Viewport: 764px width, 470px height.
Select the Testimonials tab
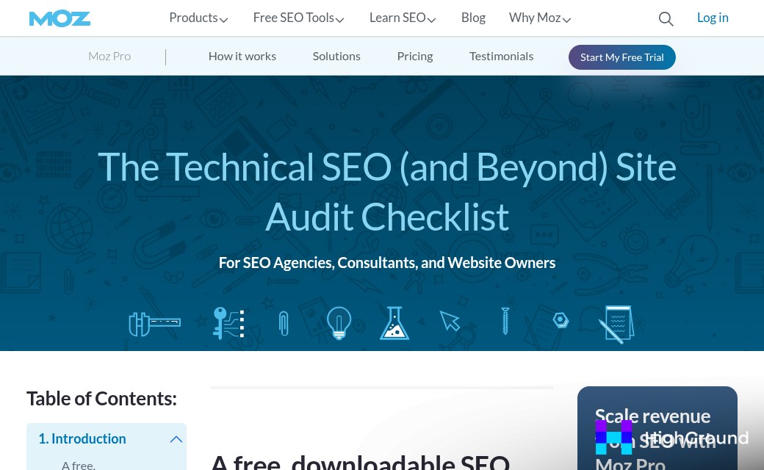tap(501, 56)
